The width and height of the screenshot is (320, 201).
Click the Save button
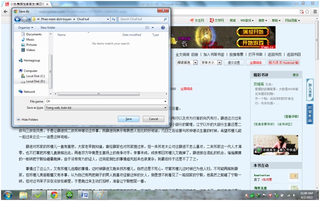click(128, 119)
